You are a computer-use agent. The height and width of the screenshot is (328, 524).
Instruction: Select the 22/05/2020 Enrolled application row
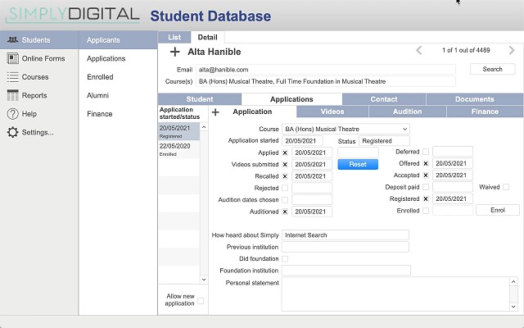click(178, 149)
